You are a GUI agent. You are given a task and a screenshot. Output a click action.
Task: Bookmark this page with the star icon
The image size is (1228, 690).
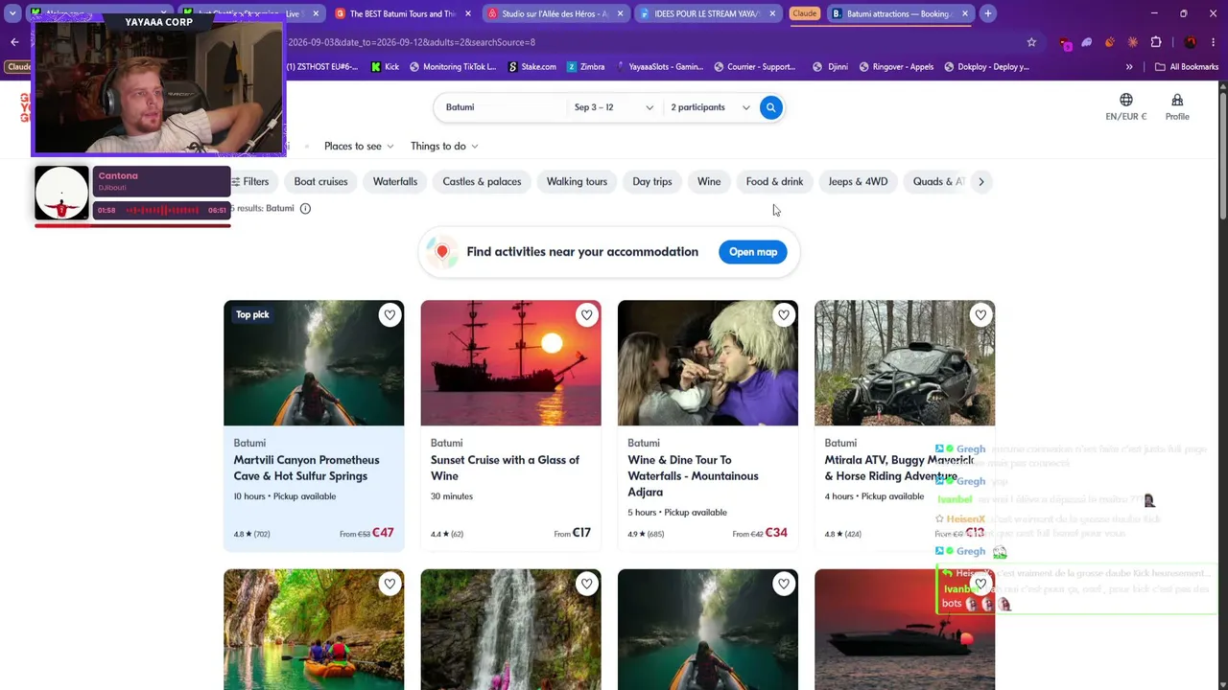(1031, 42)
